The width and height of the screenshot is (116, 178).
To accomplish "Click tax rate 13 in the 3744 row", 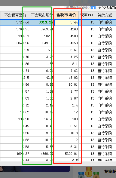I will pyautogui.click(x=87, y=22).
